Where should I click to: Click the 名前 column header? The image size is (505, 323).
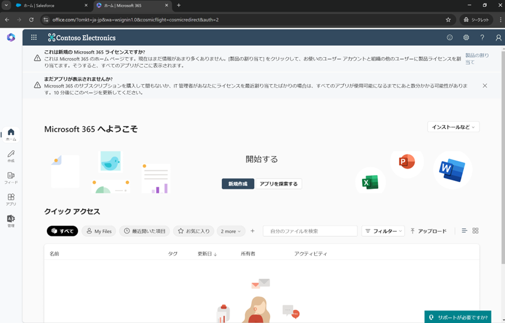54,254
